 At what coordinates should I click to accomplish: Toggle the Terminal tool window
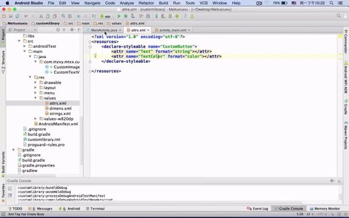coord(95,208)
